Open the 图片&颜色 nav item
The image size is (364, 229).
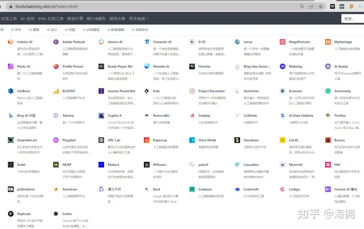[x=96, y=19]
